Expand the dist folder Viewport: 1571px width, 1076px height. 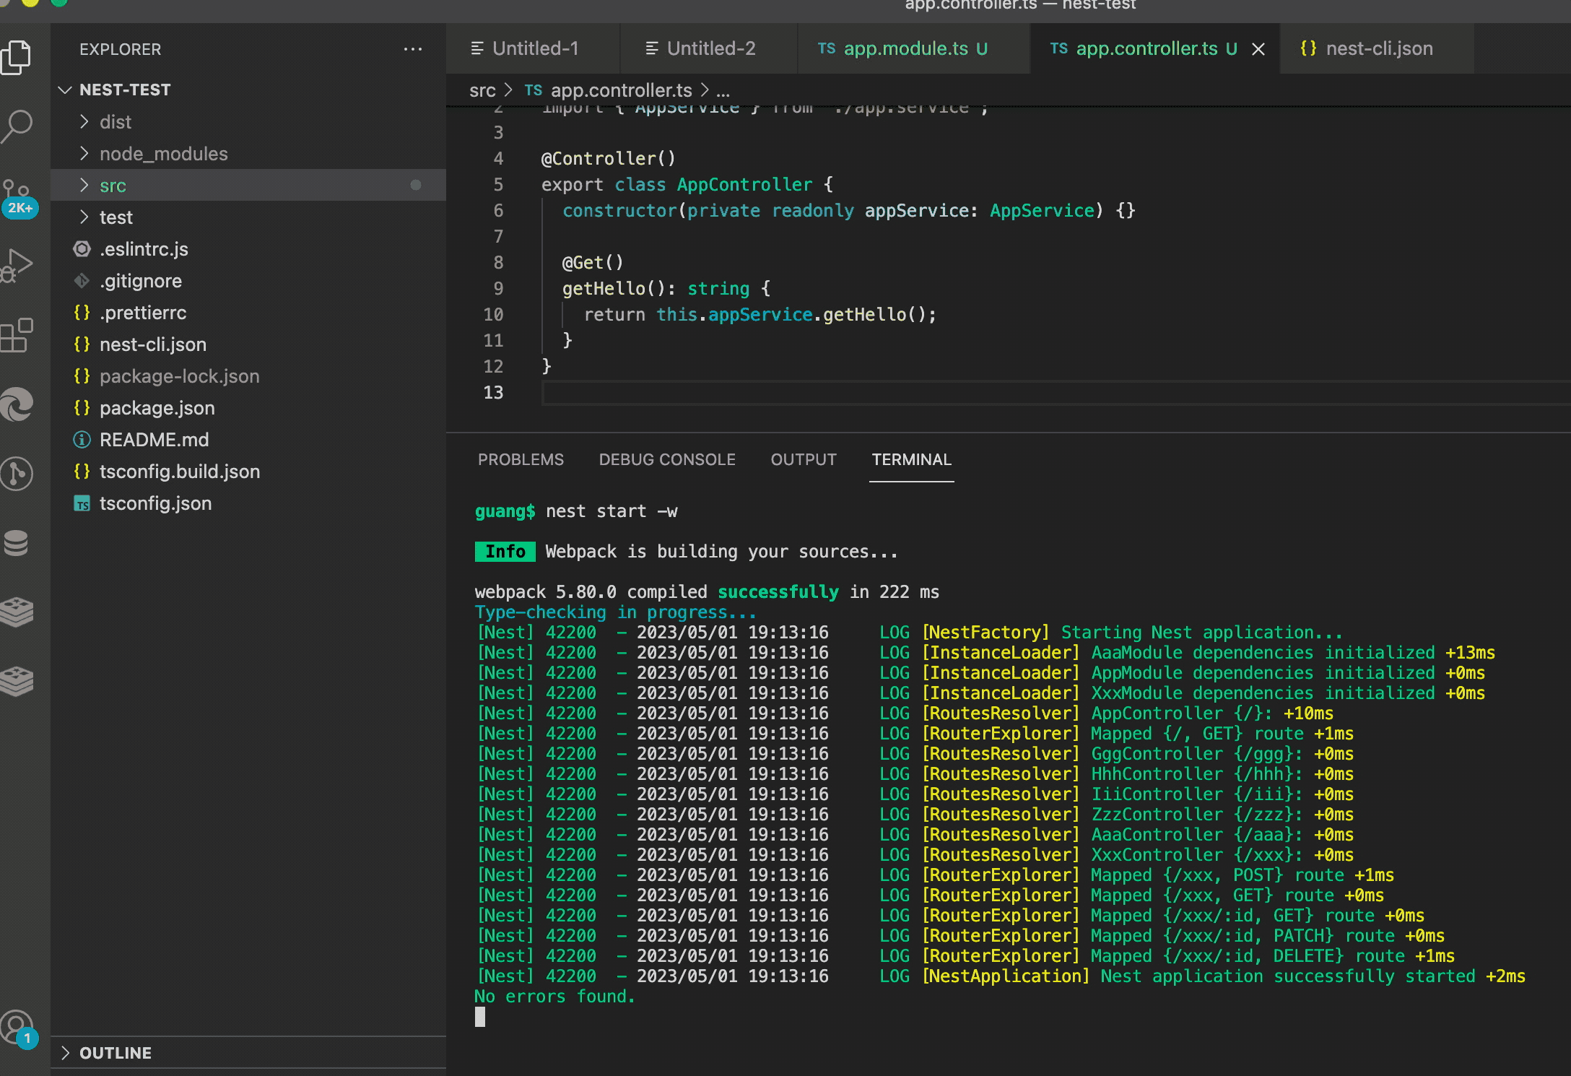click(x=116, y=122)
